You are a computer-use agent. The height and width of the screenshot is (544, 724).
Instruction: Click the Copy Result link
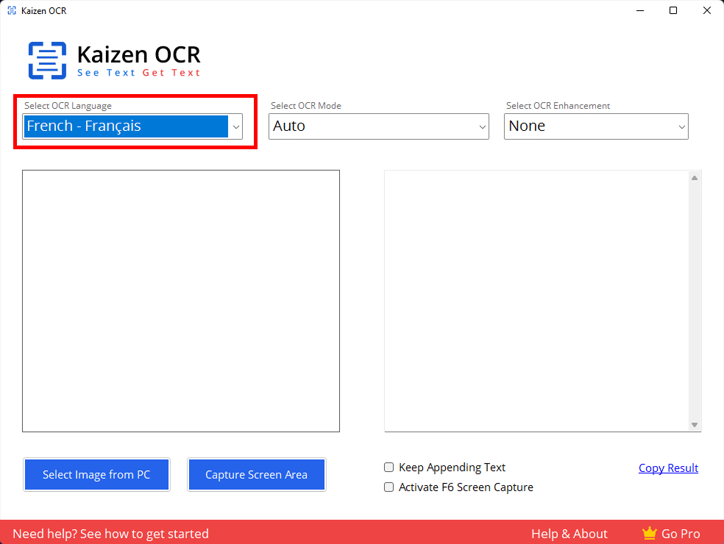[x=668, y=468]
